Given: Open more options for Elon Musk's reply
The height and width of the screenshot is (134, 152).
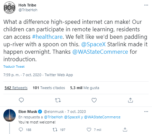Looking at the screenshot, I should tap(146, 112).
